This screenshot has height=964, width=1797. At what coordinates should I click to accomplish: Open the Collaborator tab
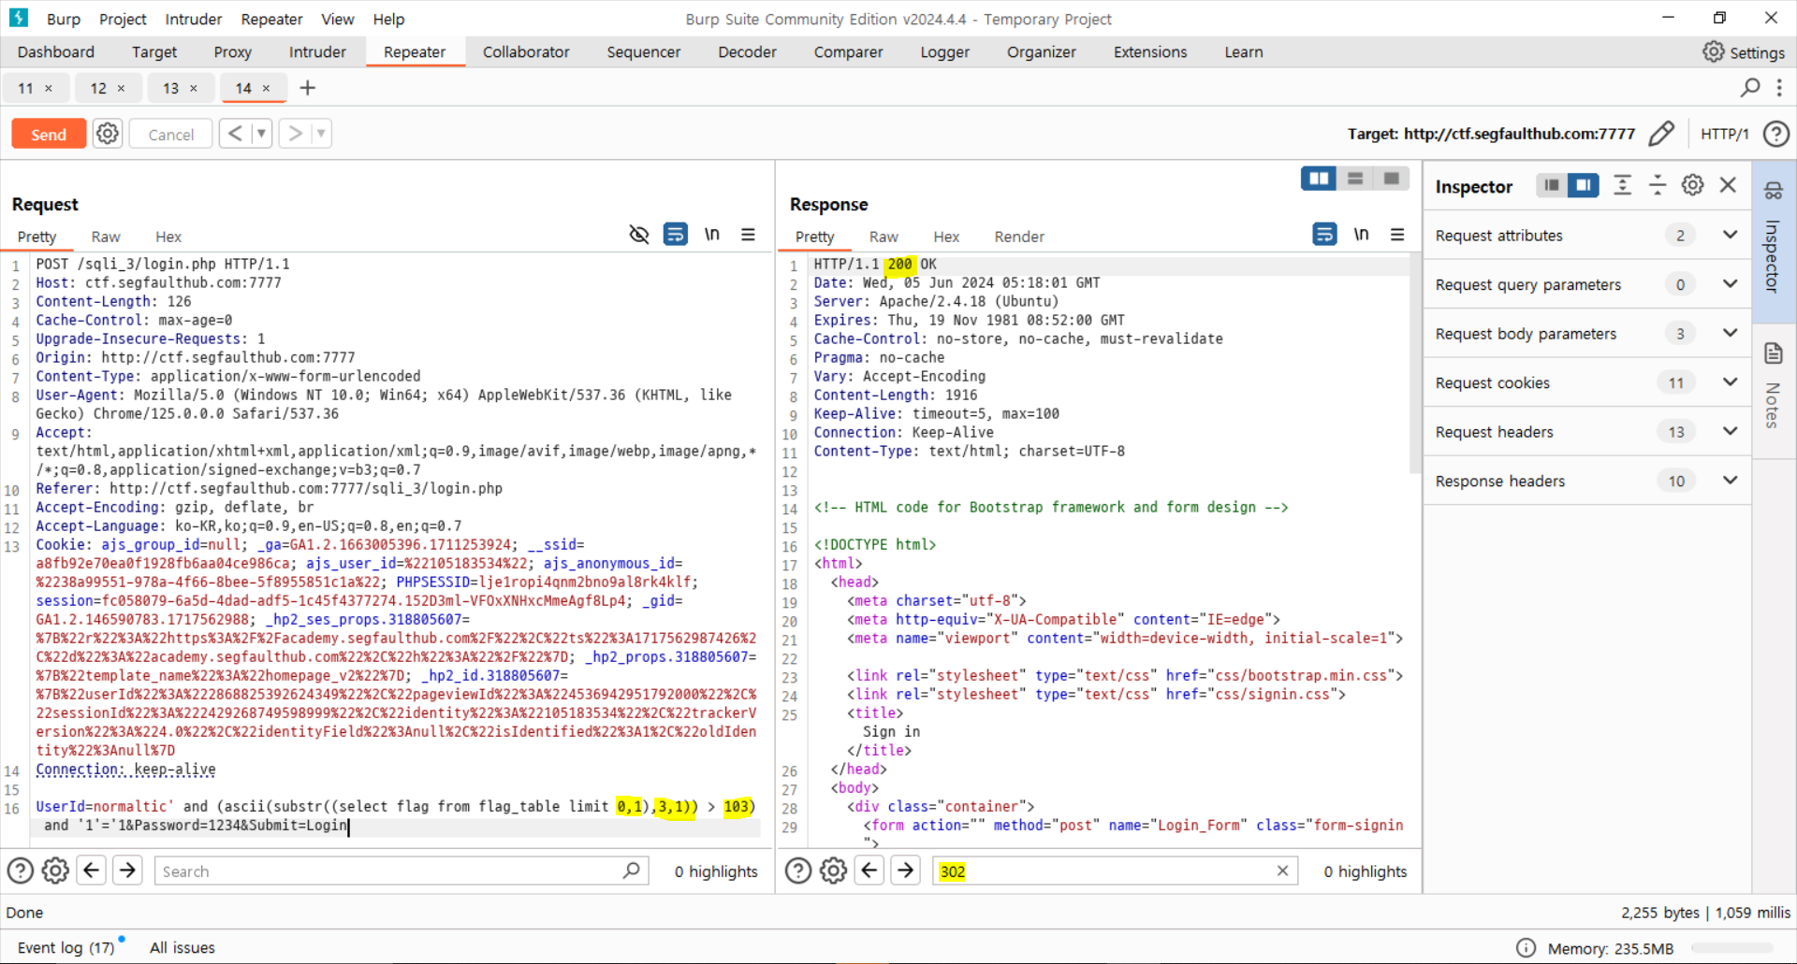click(x=526, y=52)
